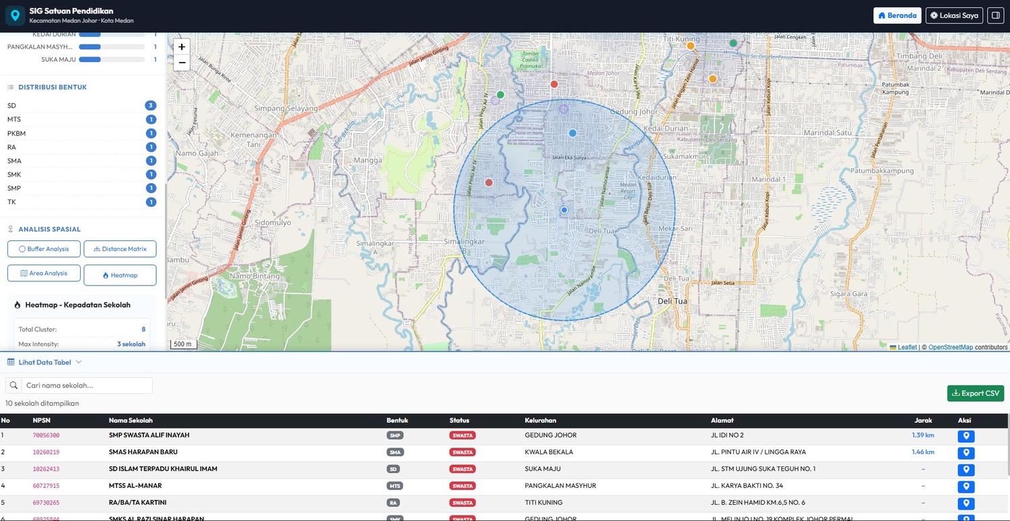Image resolution: width=1010 pixels, height=521 pixels.
Task: Toggle the sidebar panel icon
Action: tap(995, 15)
